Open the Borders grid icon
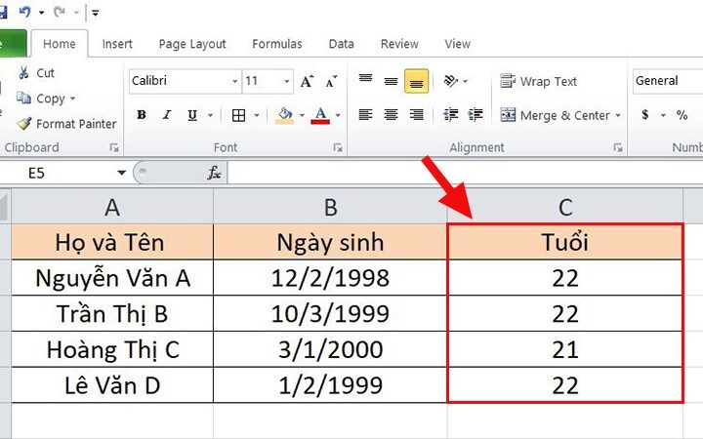Screen dimensions: 703x439 pos(238,115)
